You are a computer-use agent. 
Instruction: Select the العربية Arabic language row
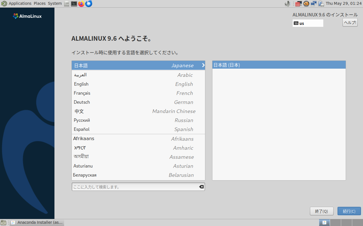click(138, 75)
